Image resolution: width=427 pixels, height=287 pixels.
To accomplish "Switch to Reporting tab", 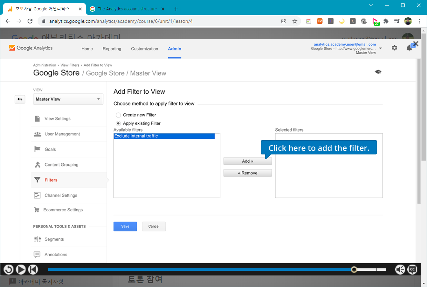I will [x=112, y=49].
